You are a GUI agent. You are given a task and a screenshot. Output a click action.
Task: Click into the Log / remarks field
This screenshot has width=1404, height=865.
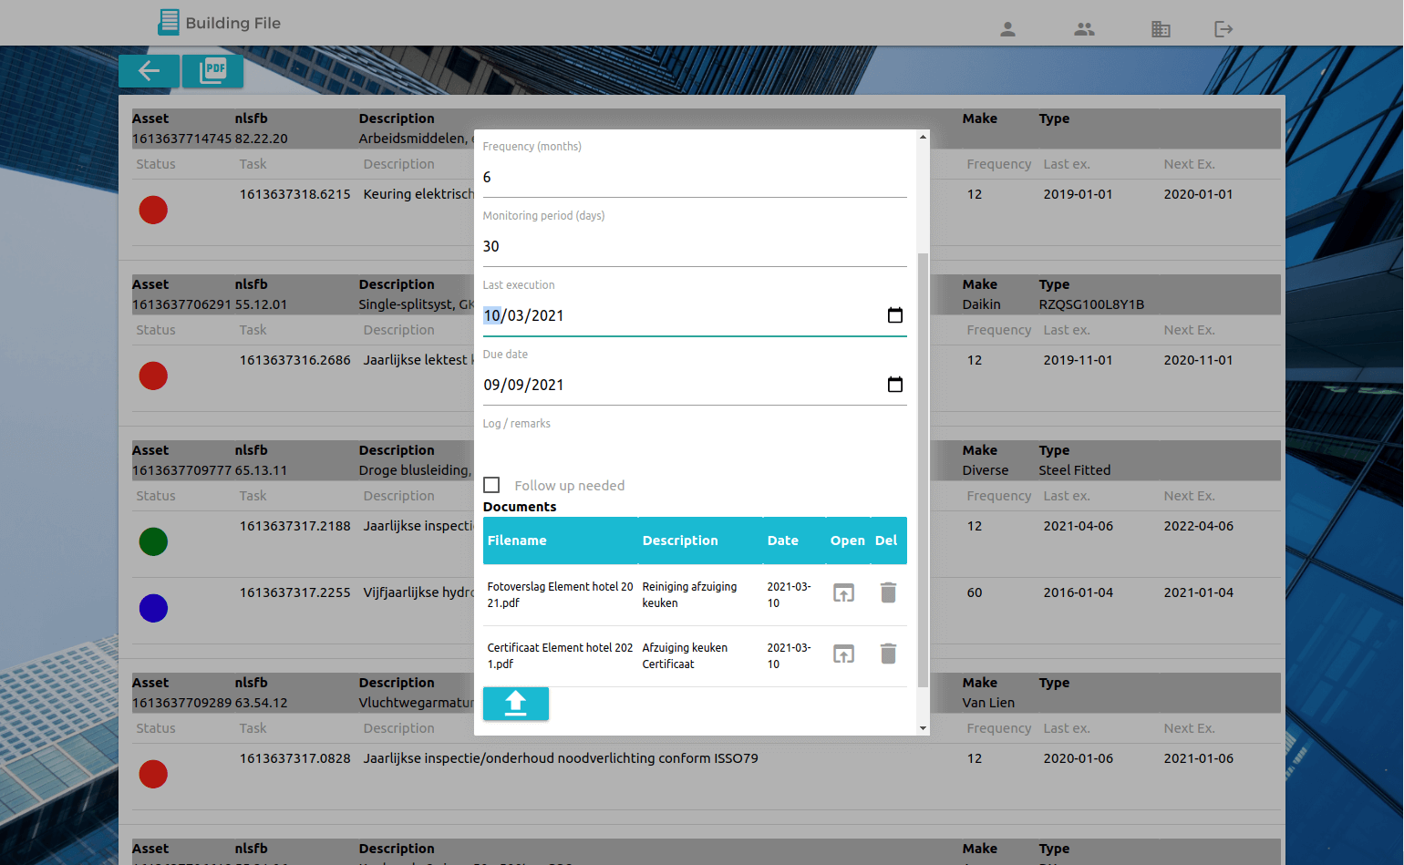click(695, 447)
